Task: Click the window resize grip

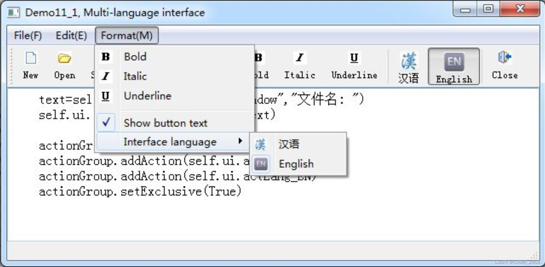Action: [534, 255]
